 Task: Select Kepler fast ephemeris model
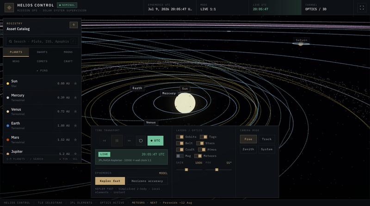(x=110, y=181)
